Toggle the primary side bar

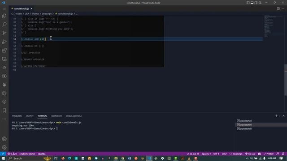pos(248,3)
